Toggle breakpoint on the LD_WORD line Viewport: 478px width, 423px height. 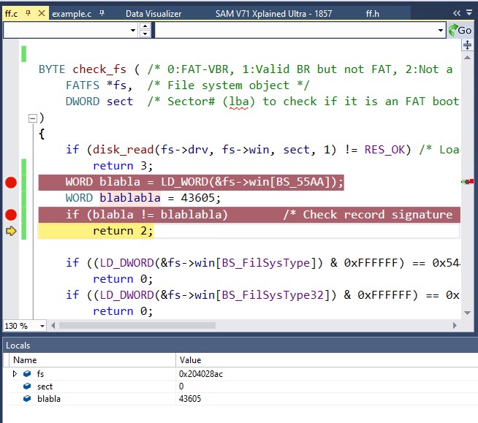(10, 183)
